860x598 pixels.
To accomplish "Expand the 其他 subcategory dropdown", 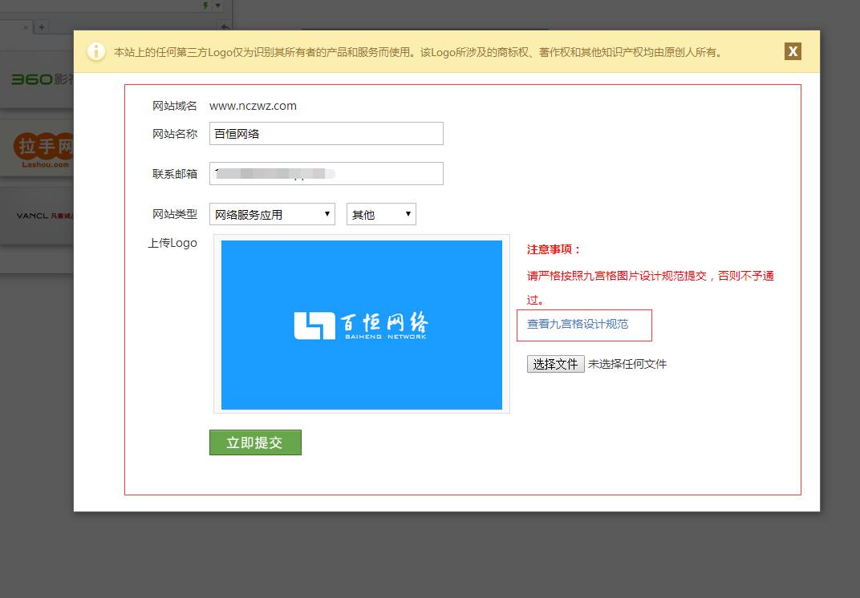I will tap(381, 214).
